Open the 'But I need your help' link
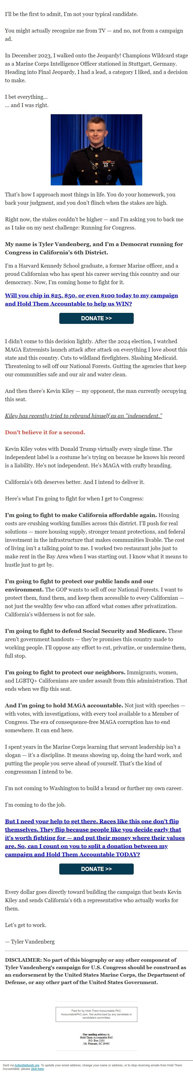This screenshot has height=1079, width=193. (x=95, y=838)
